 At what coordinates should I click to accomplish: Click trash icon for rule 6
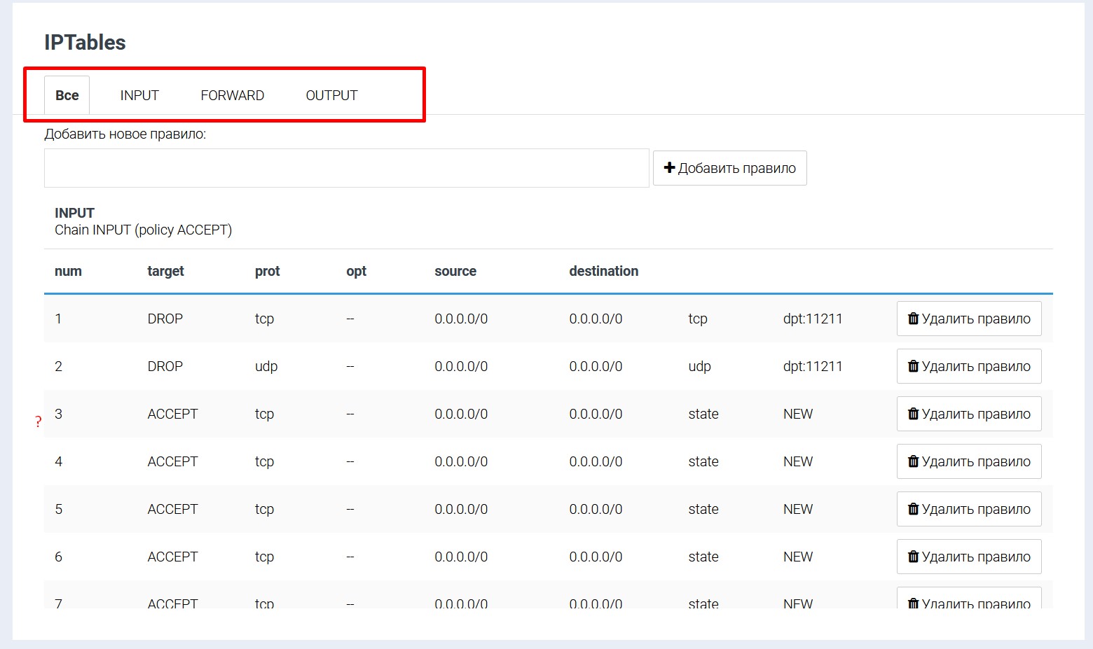[913, 557]
